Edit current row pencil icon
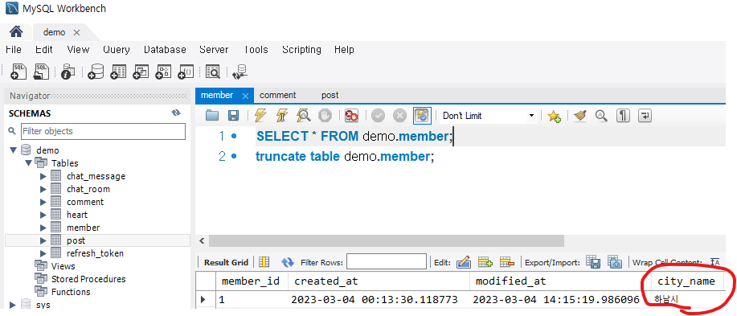 (464, 262)
